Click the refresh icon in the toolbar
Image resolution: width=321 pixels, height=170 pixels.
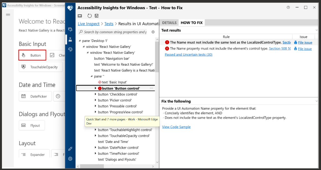click(89, 16)
